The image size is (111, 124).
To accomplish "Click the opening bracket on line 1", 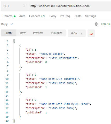I will coord(14,41).
